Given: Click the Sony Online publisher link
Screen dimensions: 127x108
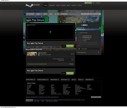Looking at the screenshot, I should pyautogui.click(x=77, y=86).
